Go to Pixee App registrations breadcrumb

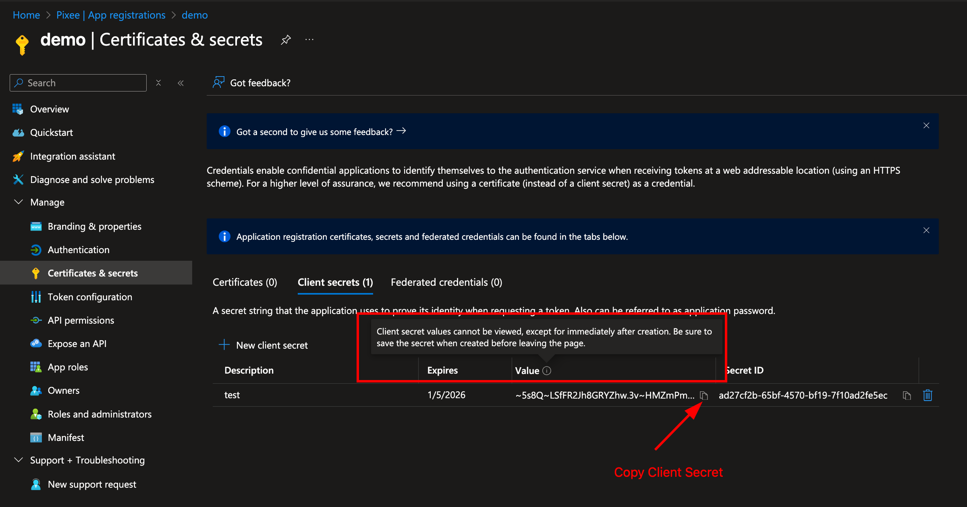pyautogui.click(x=111, y=15)
